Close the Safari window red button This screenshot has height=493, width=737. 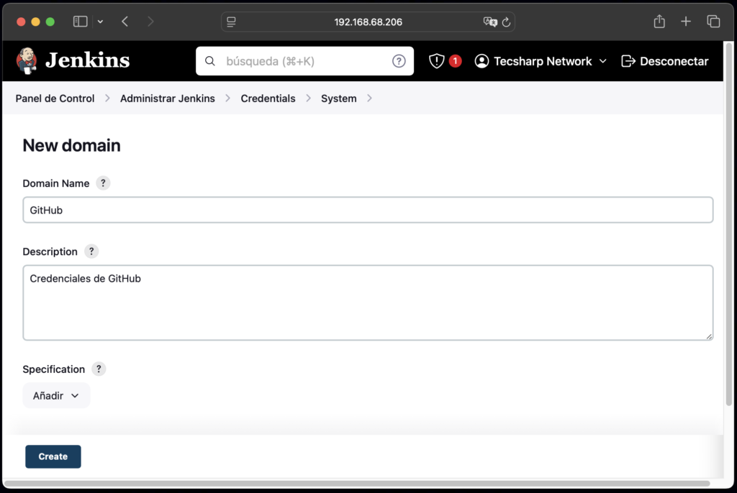tap(21, 22)
